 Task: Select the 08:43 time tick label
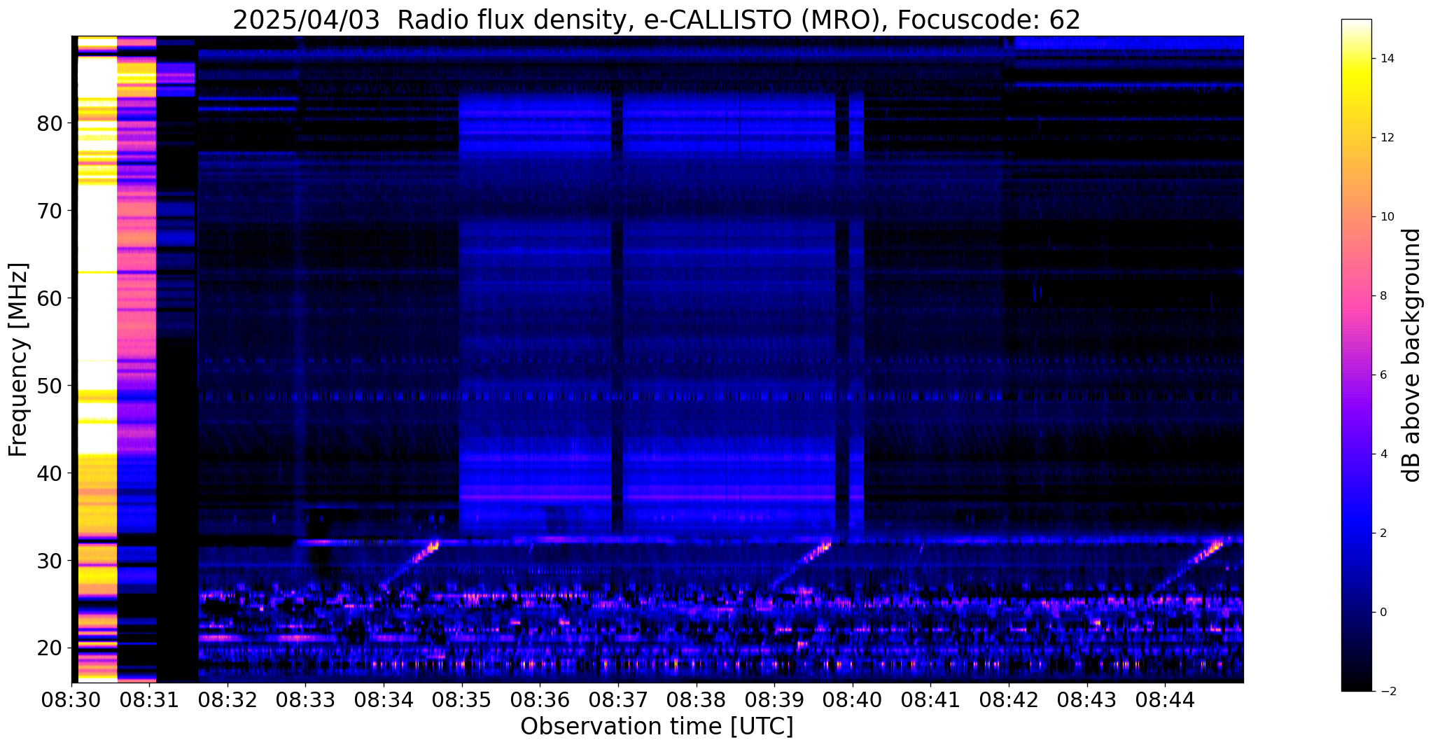pyautogui.click(x=1086, y=699)
